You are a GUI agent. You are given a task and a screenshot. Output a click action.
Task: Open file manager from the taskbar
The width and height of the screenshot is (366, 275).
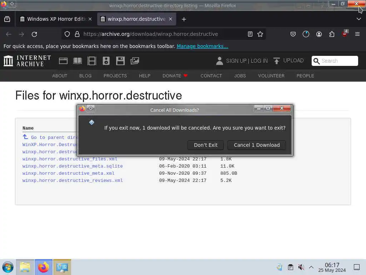point(25,267)
